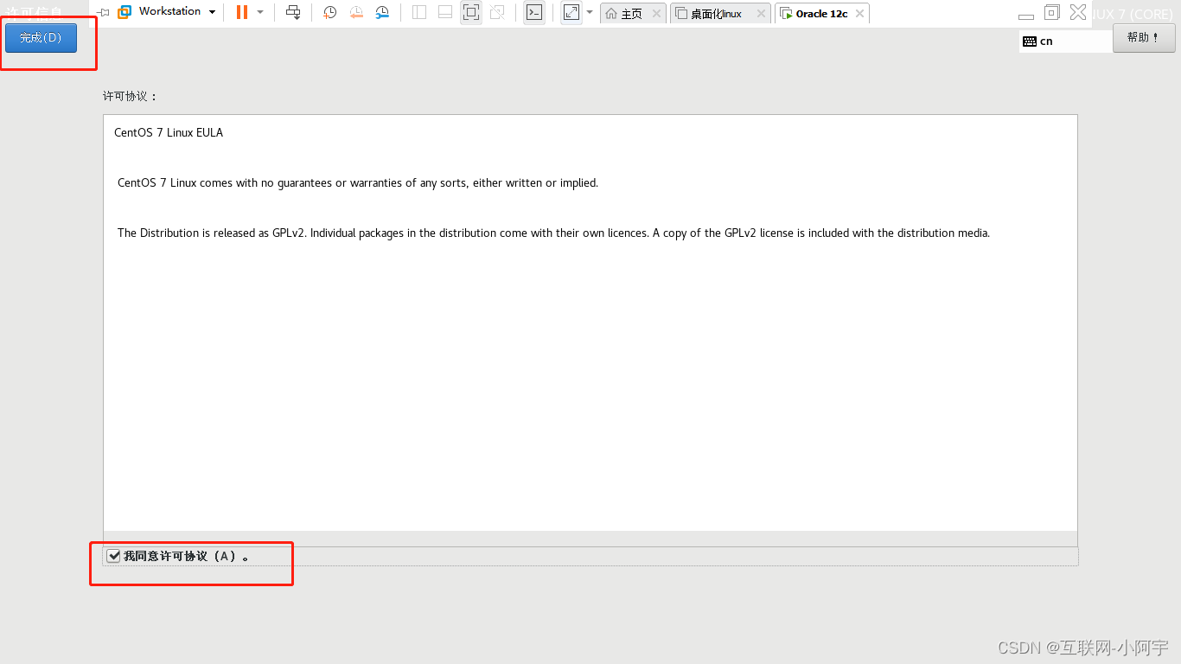The height and width of the screenshot is (664, 1181).
Task: Click the GPLv2 distribution license sentence
Action: tap(553, 233)
